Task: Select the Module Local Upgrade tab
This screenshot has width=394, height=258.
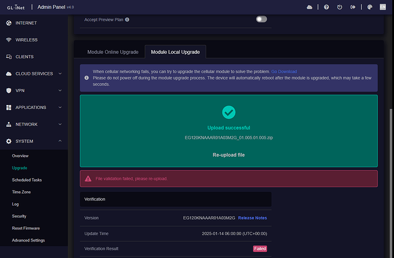Action: point(175,52)
